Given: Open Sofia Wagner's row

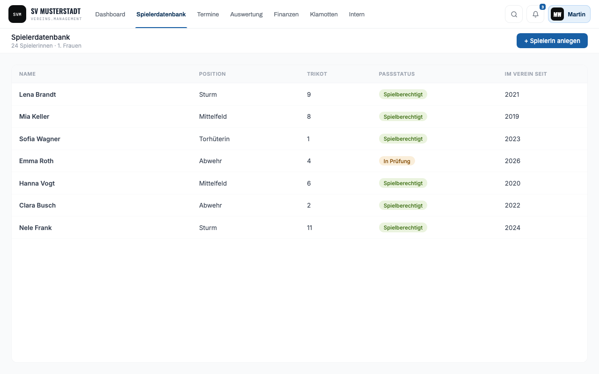Looking at the screenshot, I should click(299, 139).
